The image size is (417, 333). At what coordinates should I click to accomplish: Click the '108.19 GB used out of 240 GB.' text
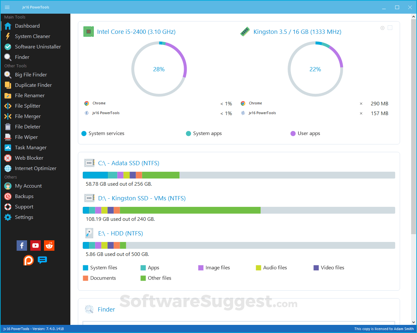[120, 219]
